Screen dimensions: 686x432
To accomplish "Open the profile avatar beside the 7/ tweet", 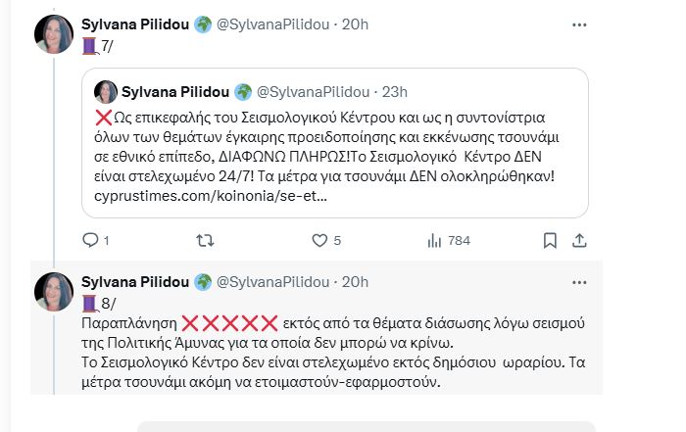I will click(x=53, y=34).
